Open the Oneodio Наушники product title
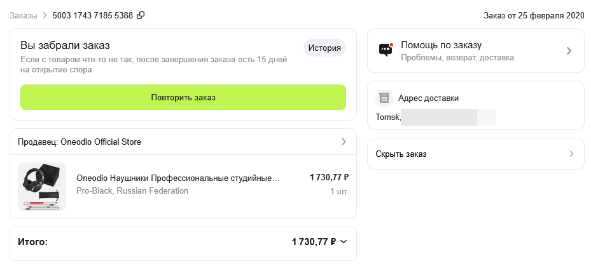 coord(178,178)
